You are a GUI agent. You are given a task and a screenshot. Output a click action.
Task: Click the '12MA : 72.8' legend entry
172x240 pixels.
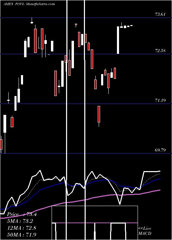coord(22,228)
